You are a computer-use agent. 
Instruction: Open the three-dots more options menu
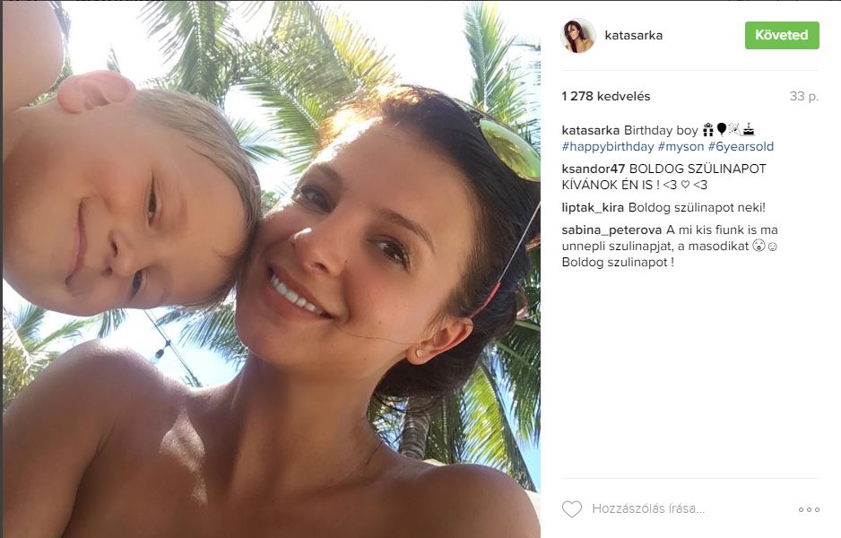[x=809, y=509]
